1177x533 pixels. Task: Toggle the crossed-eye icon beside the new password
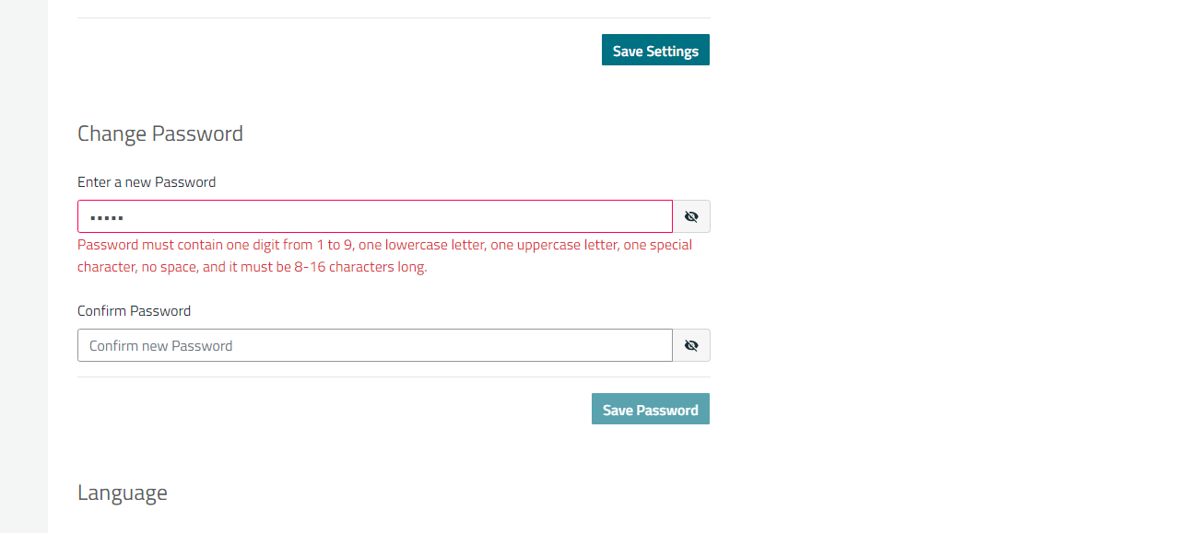tap(691, 216)
